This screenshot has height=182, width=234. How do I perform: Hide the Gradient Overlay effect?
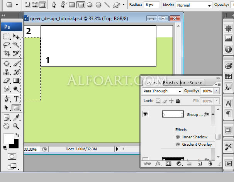(178, 145)
